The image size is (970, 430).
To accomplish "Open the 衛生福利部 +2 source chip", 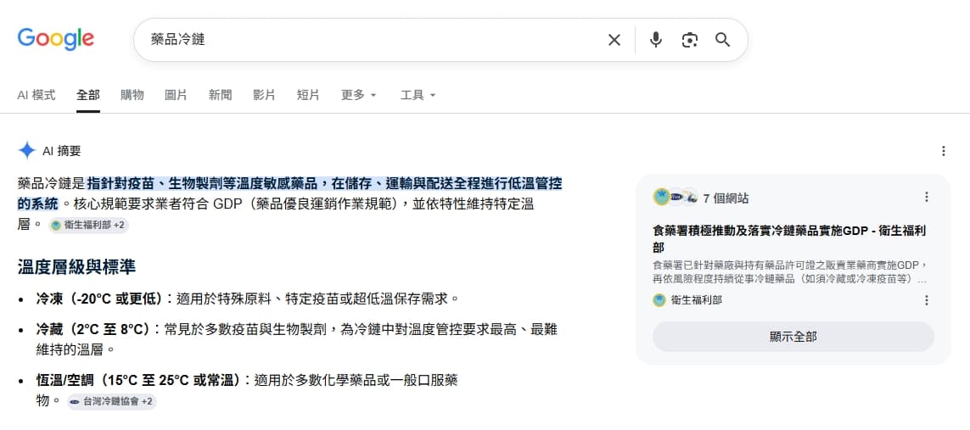I will point(88,225).
